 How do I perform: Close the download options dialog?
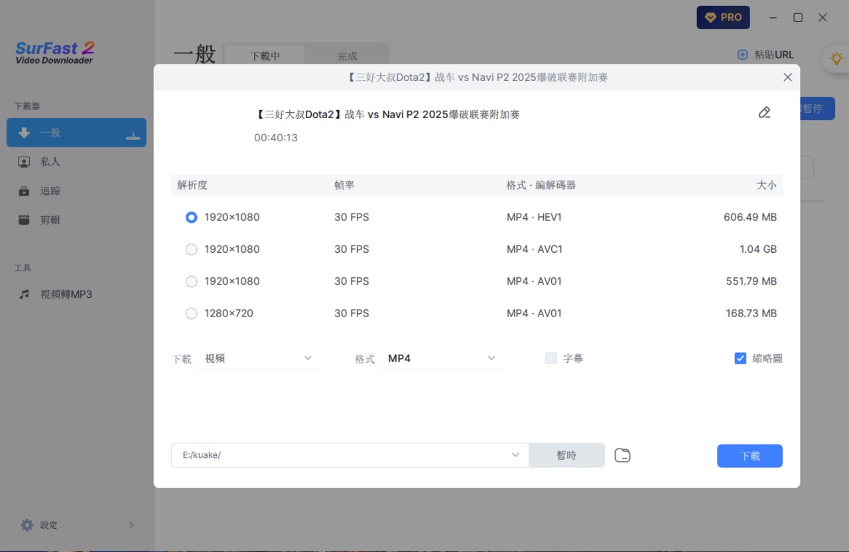787,78
